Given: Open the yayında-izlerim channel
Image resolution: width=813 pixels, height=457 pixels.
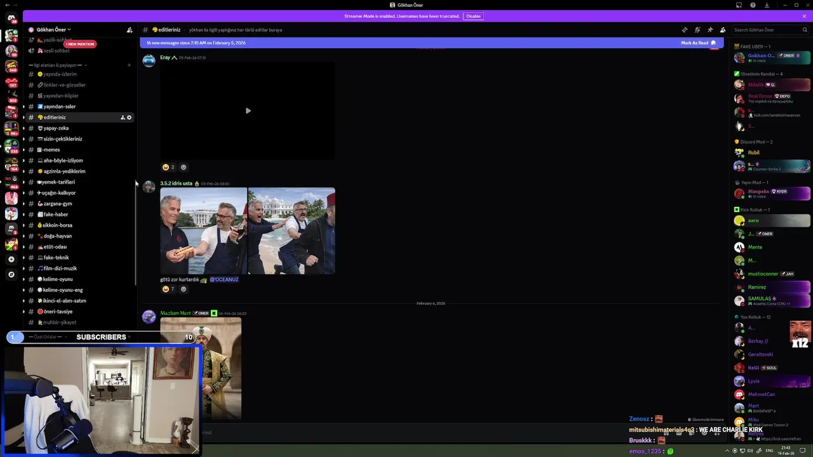Looking at the screenshot, I should (79, 74).
